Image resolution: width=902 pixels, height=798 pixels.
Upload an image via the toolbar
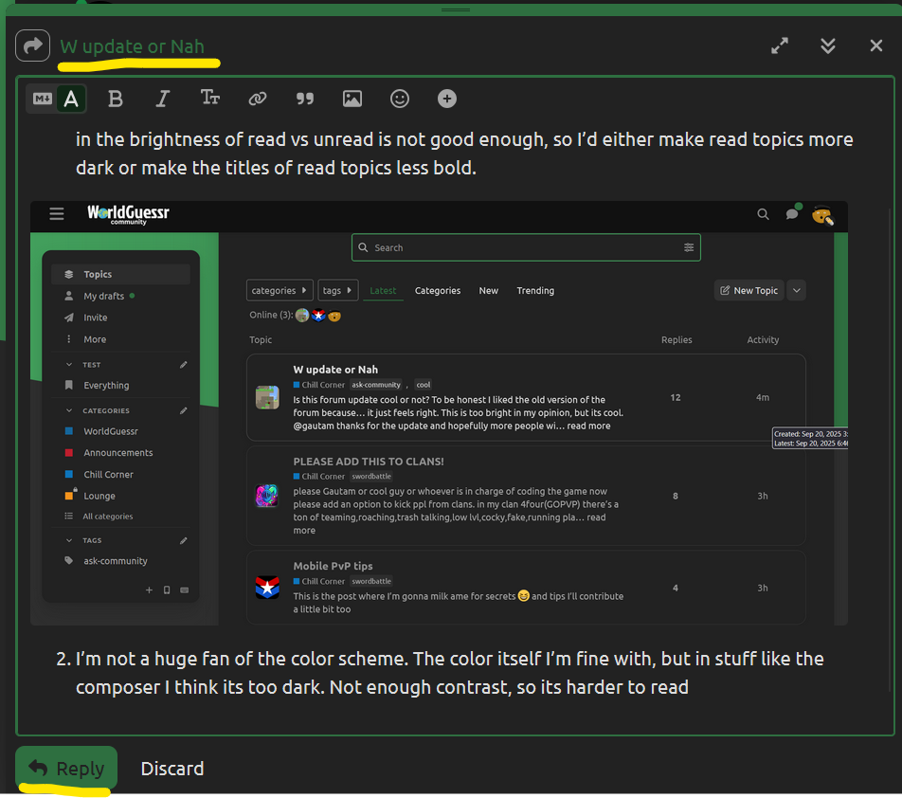pyautogui.click(x=352, y=99)
